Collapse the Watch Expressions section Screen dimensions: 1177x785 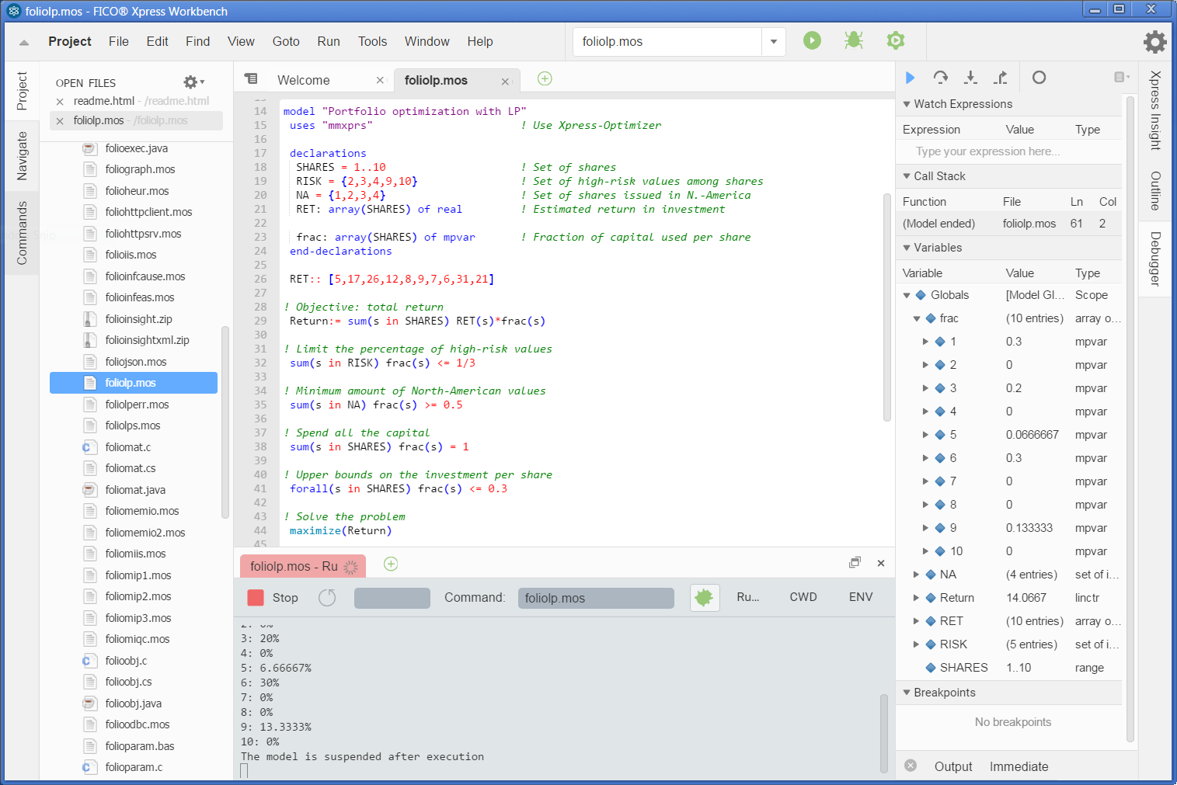point(906,104)
